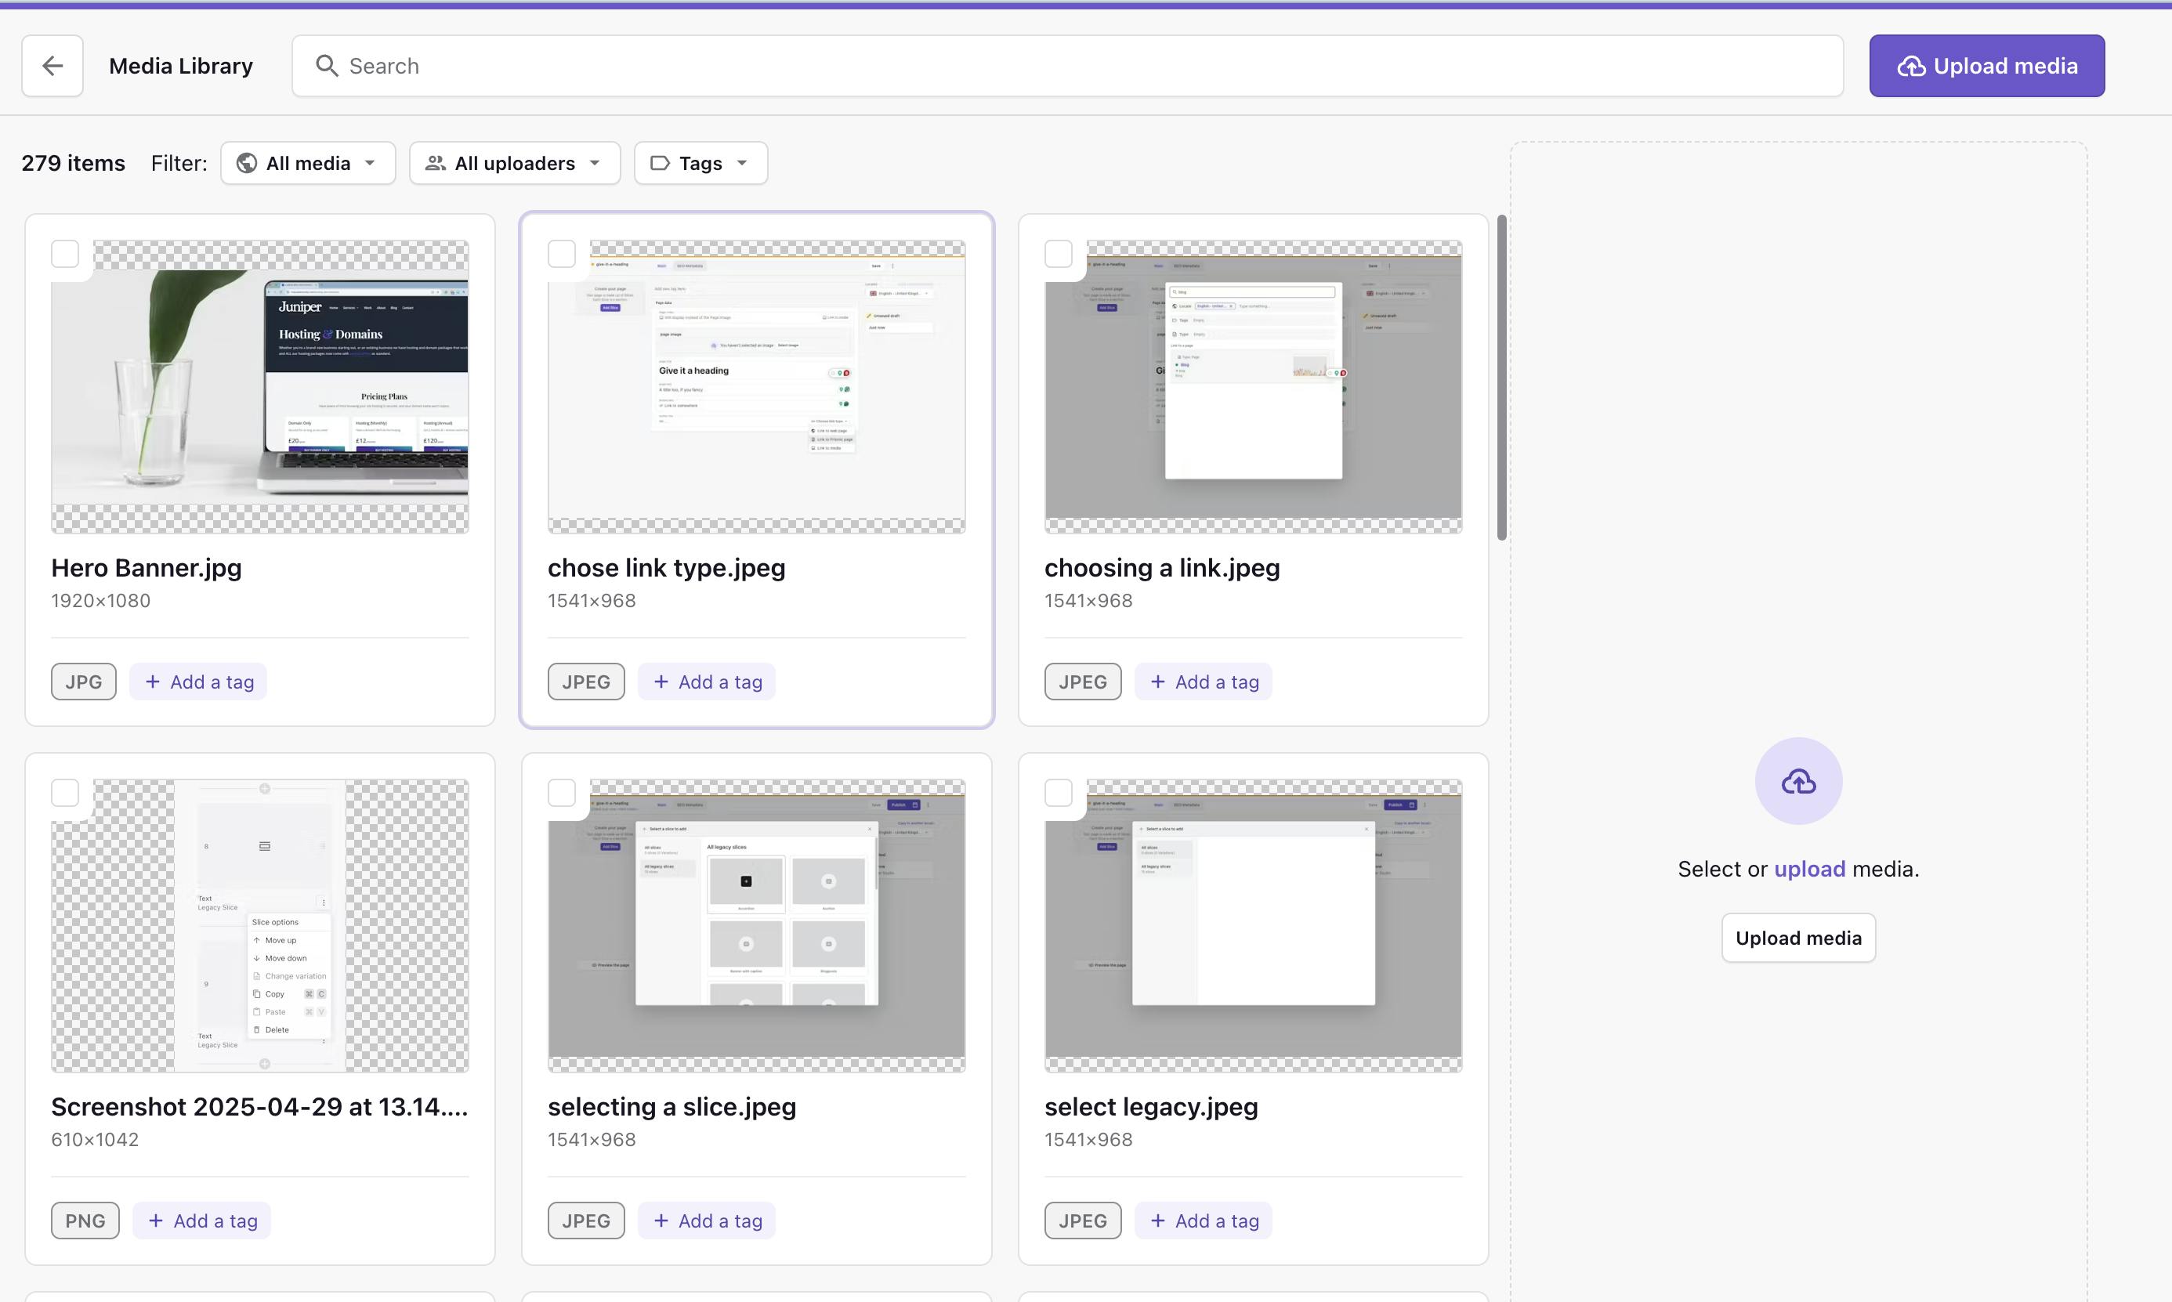Image resolution: width=2172 pixels, height=1302 pixels.
Task: Click the media grid vertical scrollbar
Action: pos(1501,378)
